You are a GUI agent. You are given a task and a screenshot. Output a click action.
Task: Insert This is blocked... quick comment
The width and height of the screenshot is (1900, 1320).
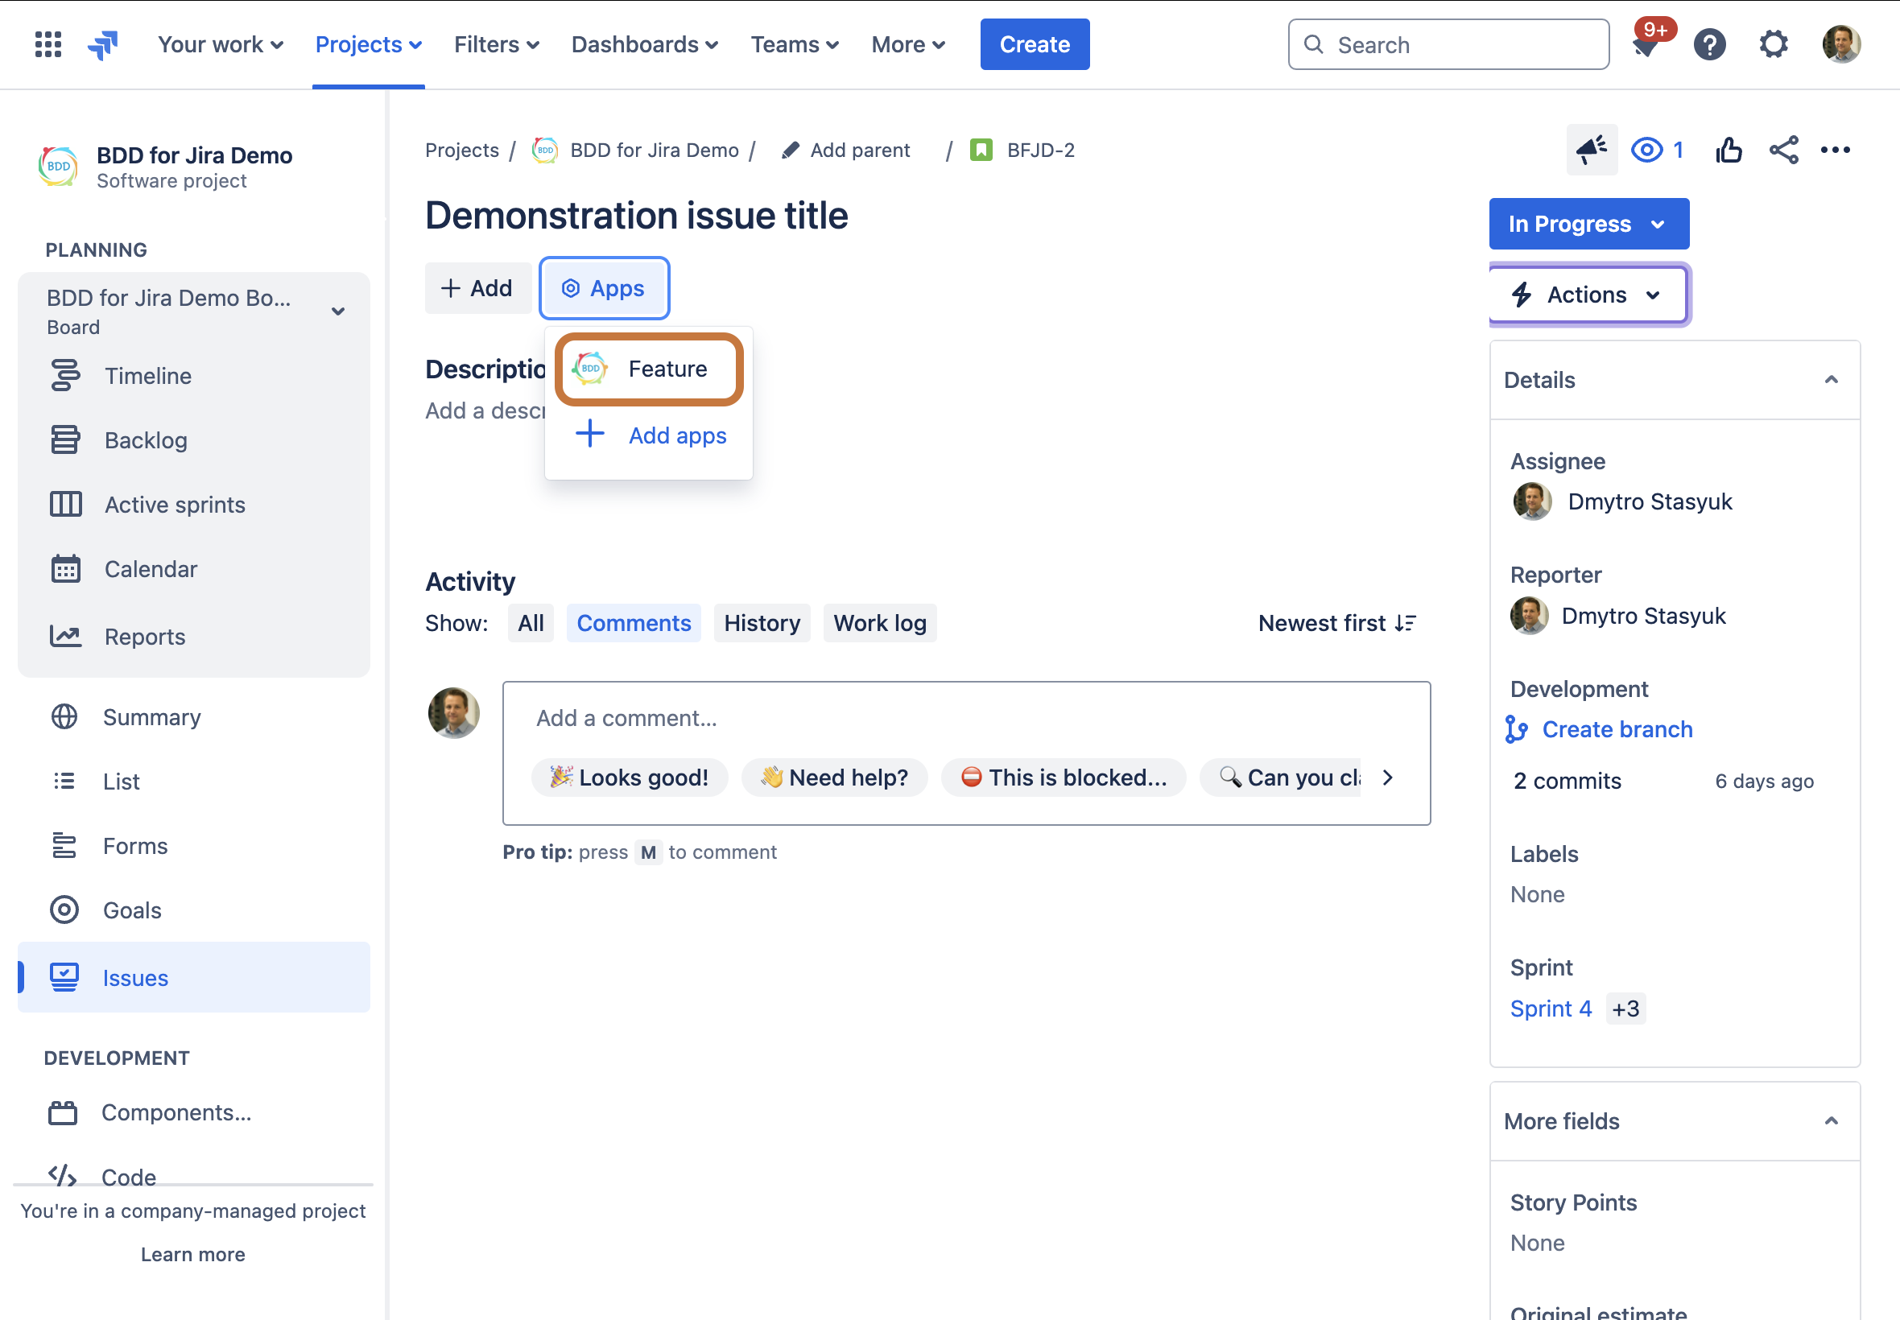[1064, 778]
